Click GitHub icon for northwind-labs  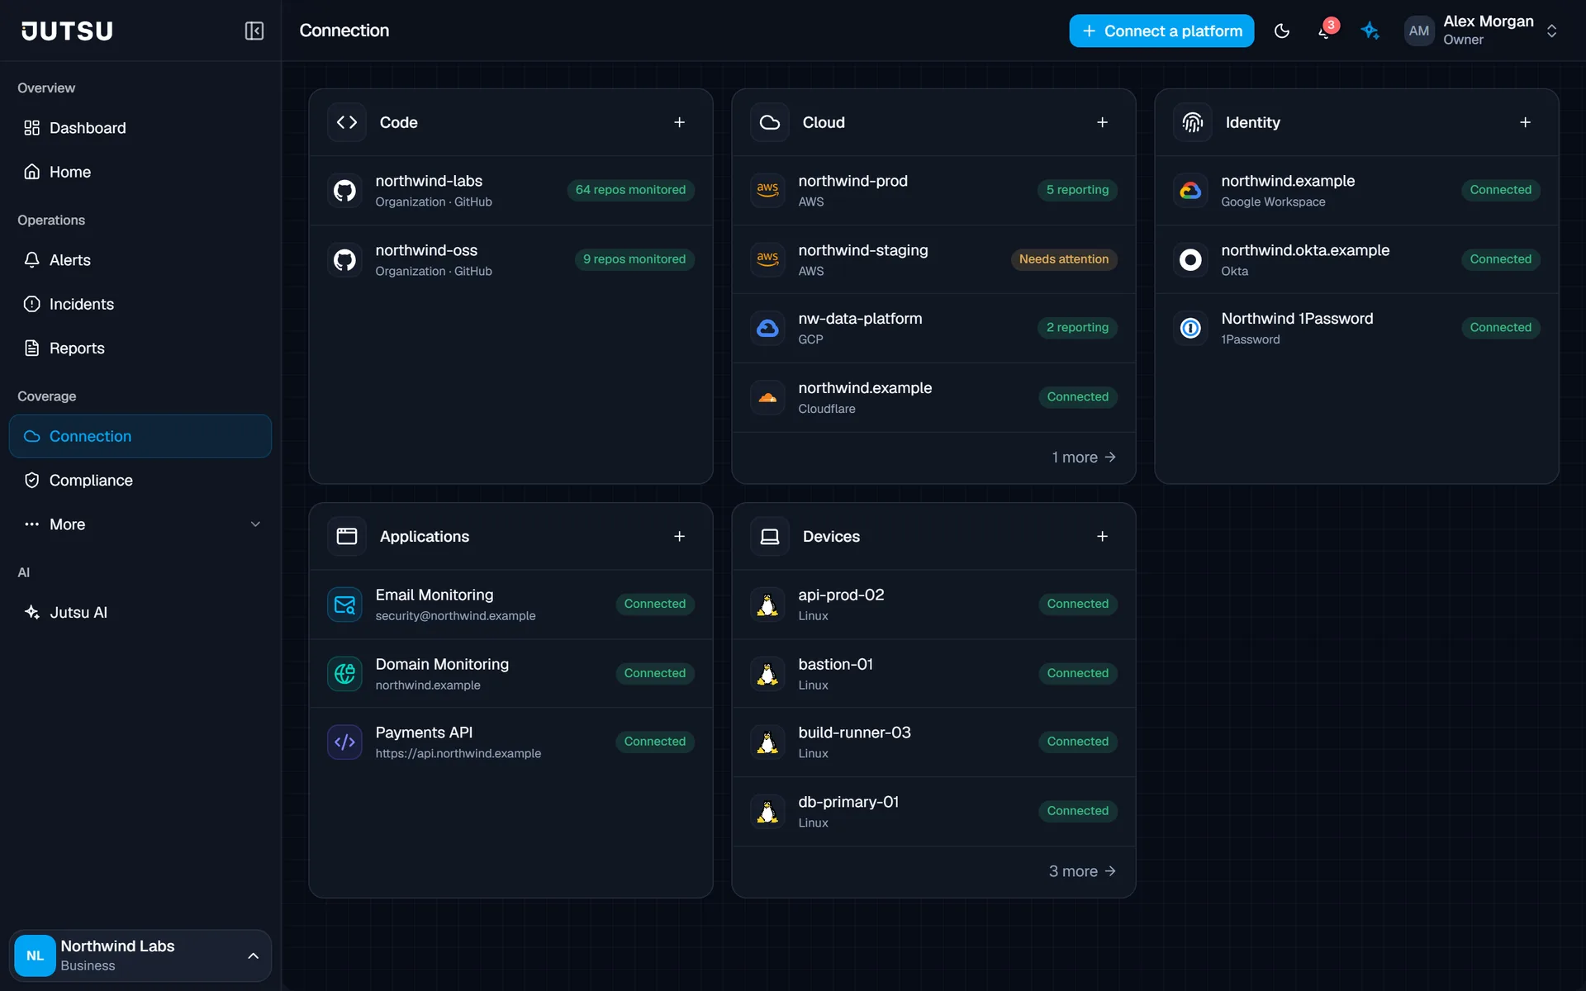pyautogui.click(x=344, y=190)
